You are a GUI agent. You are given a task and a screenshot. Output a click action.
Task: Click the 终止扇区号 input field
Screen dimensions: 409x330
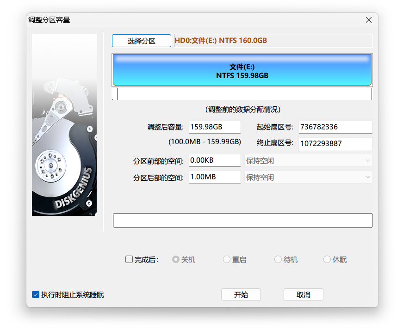point(335,144)
